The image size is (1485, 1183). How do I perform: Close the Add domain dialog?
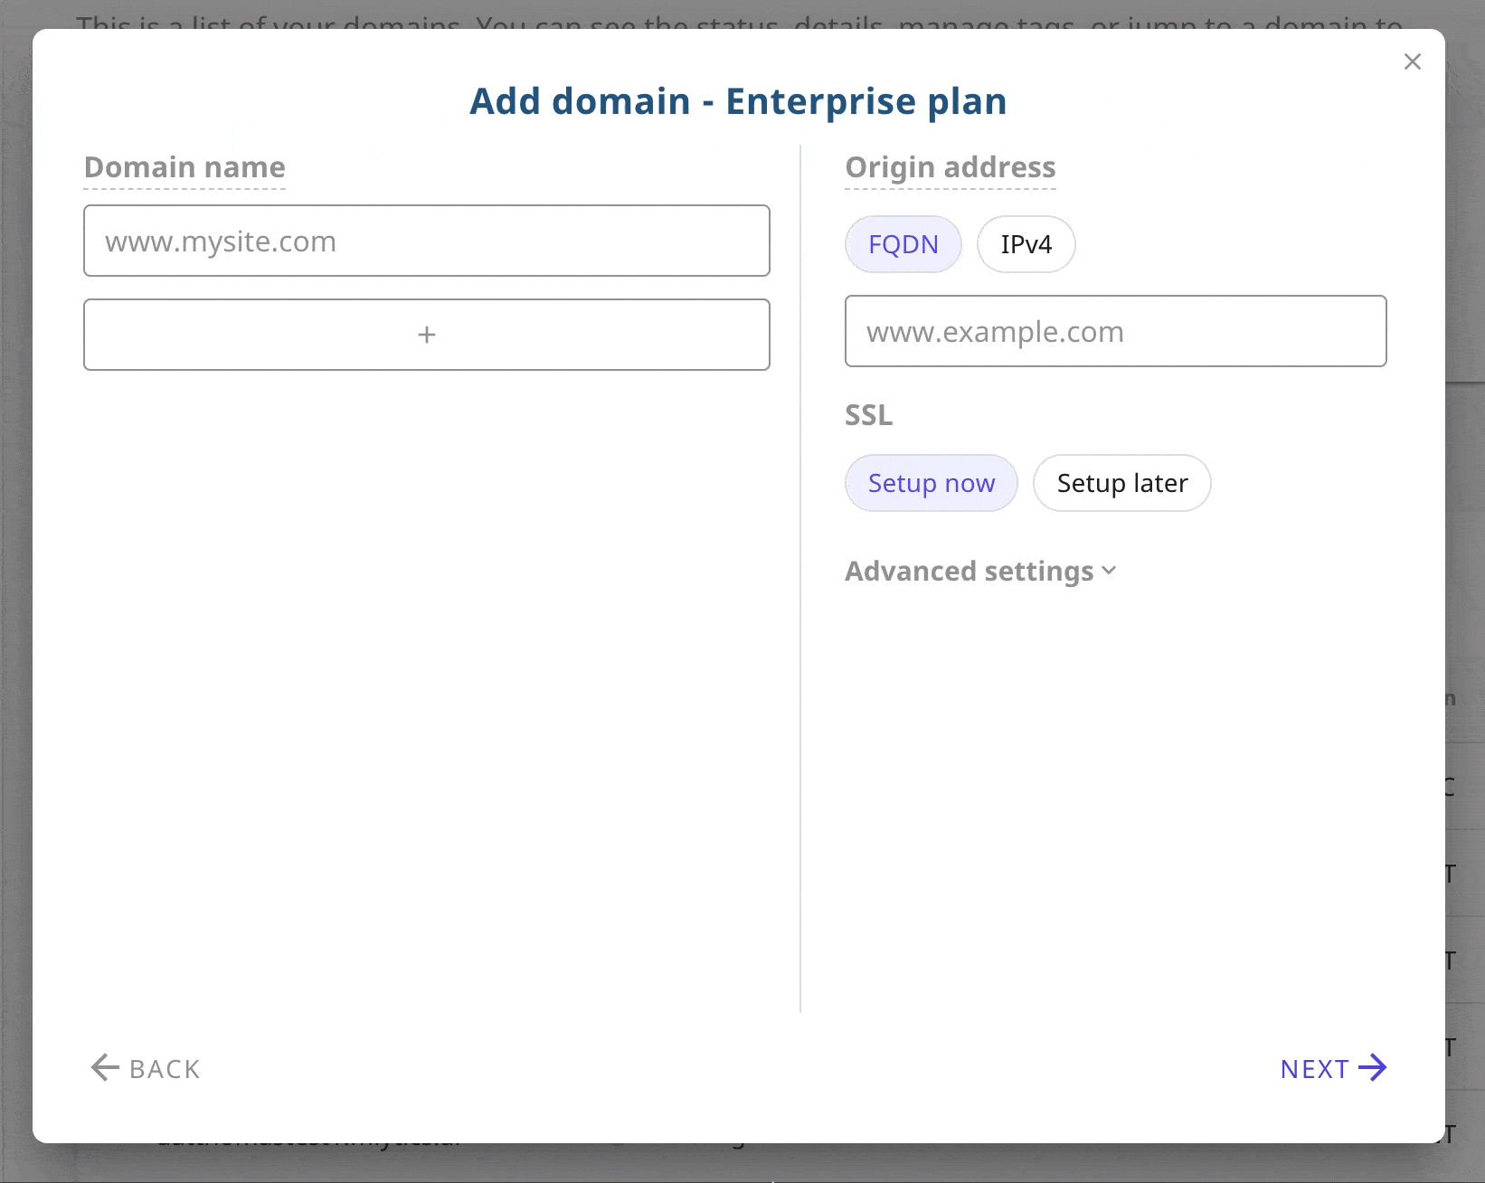coord(1413,62)
